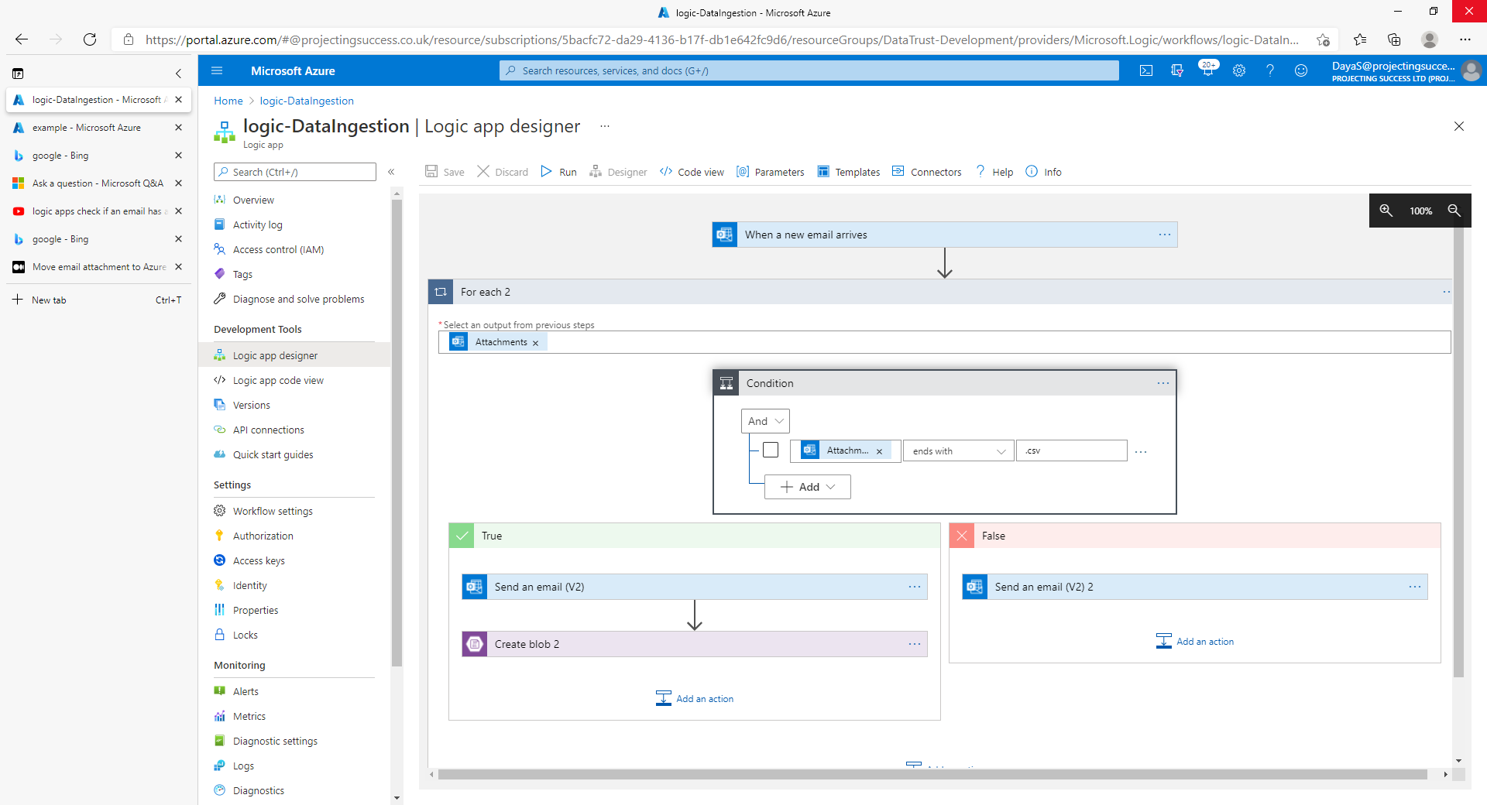Open the feedback smiley icon
1487x805 pixels.
click(x=1301, y=70)
